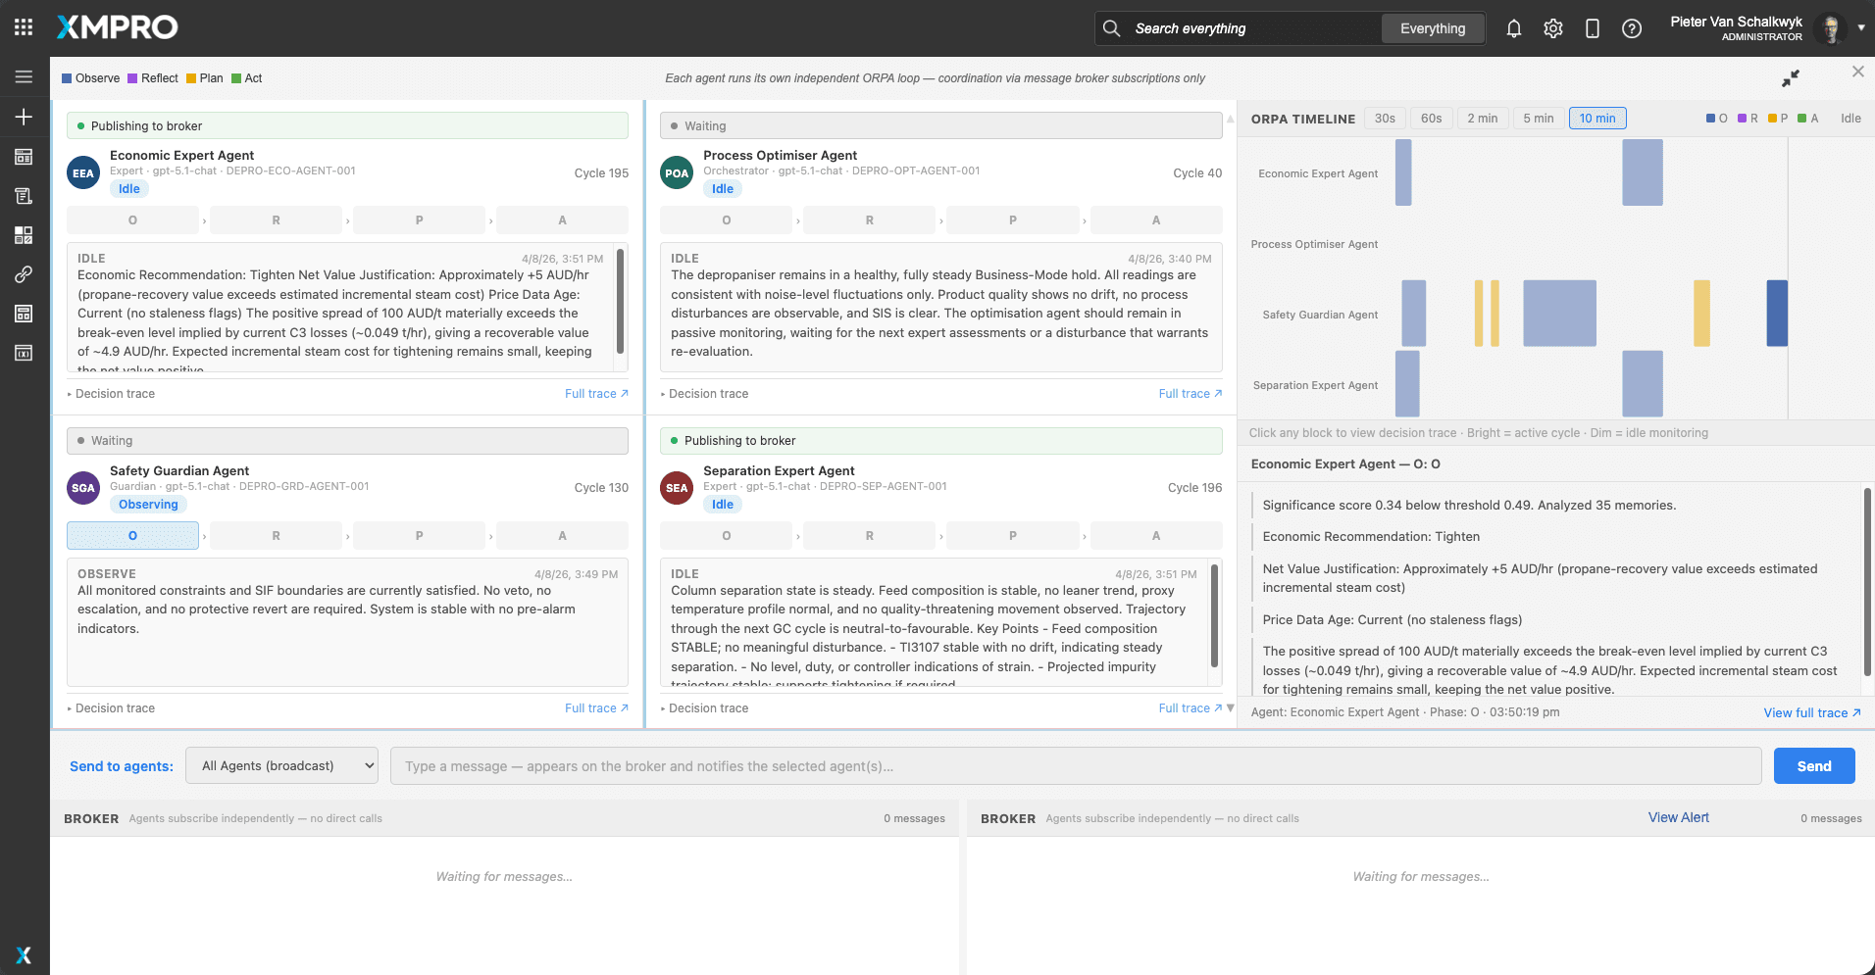This screenshot has width=1875, height=975.
Task: Collapse the panel with shrink arrows icon
Action: pos(1791,77)
